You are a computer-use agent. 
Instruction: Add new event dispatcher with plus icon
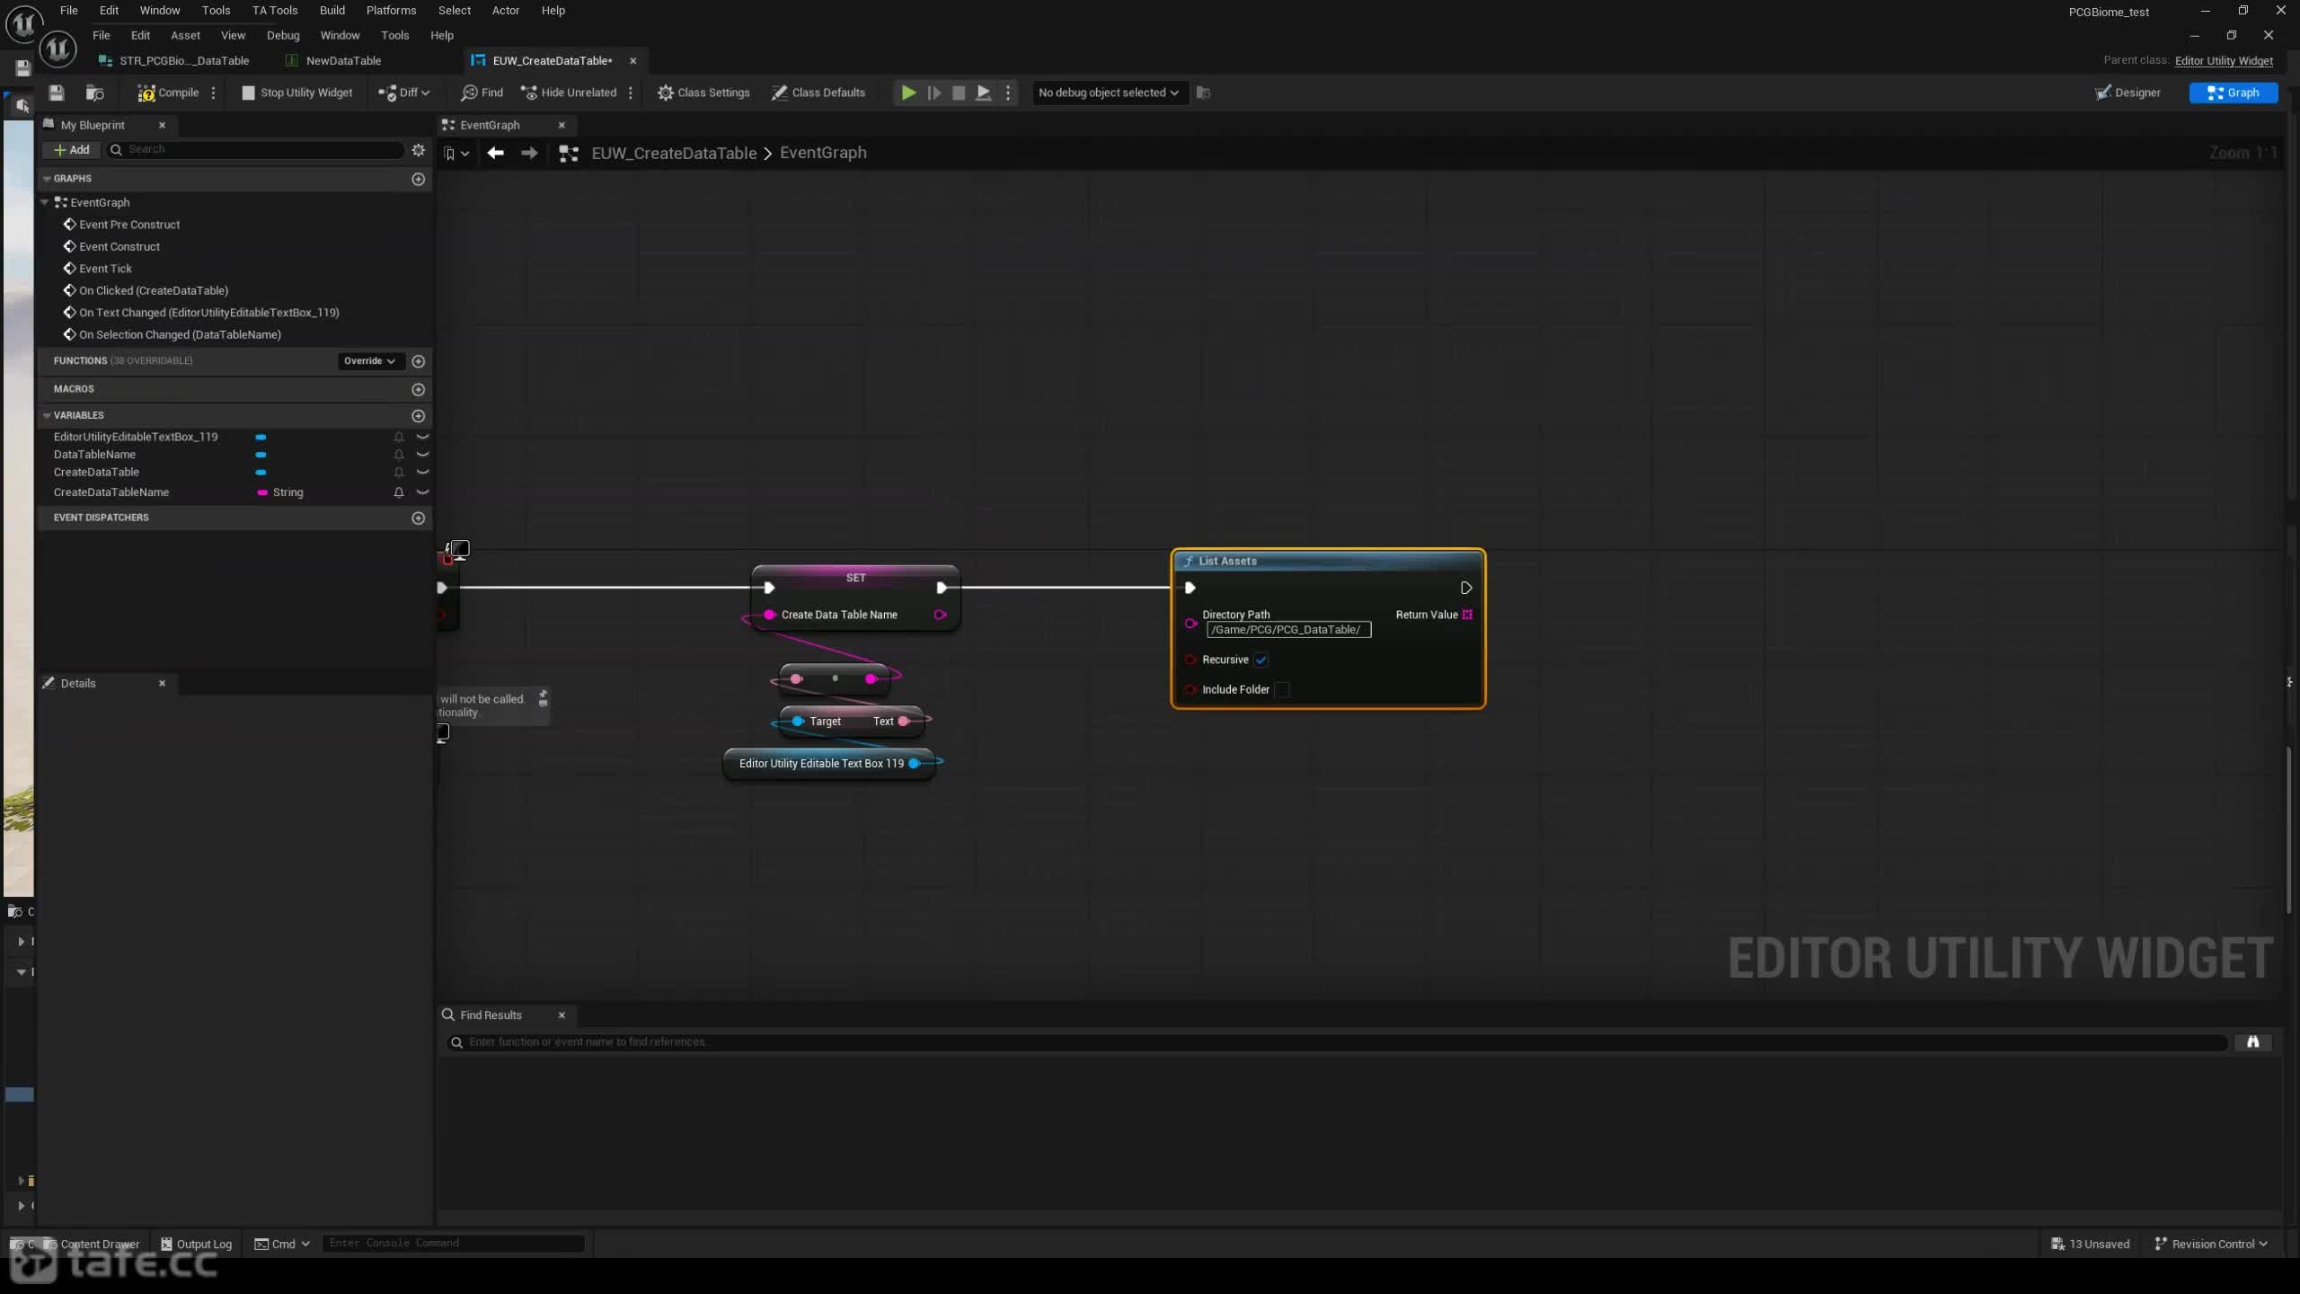[418, 518]
